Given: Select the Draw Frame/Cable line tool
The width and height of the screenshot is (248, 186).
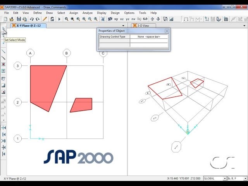Looking at the screenshot, I should click(x=3, y=52).
